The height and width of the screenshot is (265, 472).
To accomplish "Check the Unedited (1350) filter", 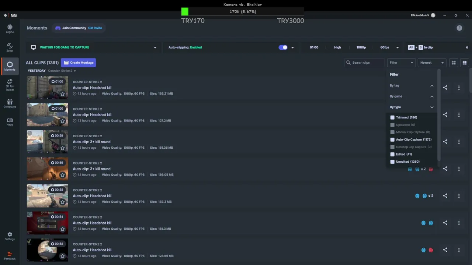I will pos(392,162).
